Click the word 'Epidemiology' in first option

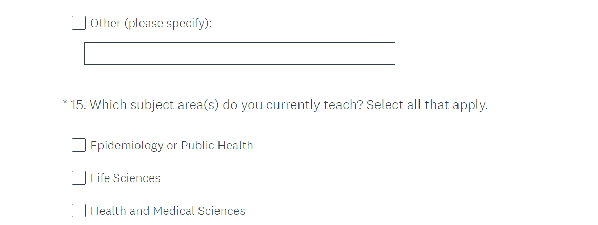point(127,146)
